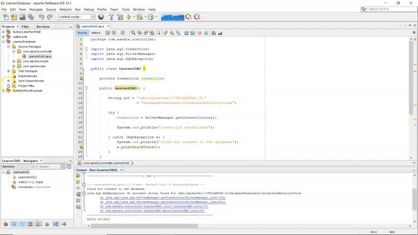Click the Debug Project toolbar icon
This screenshot has width=418, height=235.
[140, 17]
